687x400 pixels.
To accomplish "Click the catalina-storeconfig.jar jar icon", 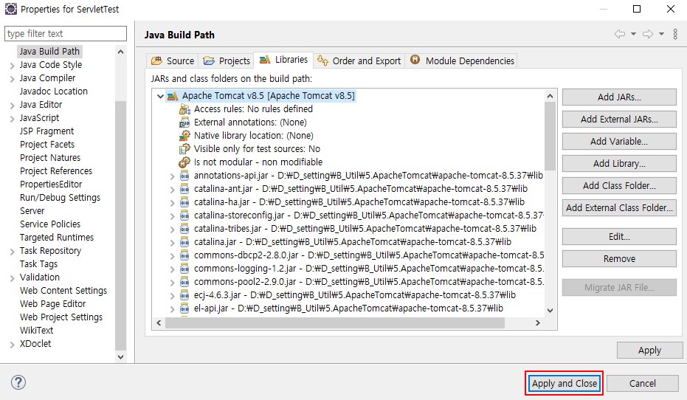I will pos(184,215).
